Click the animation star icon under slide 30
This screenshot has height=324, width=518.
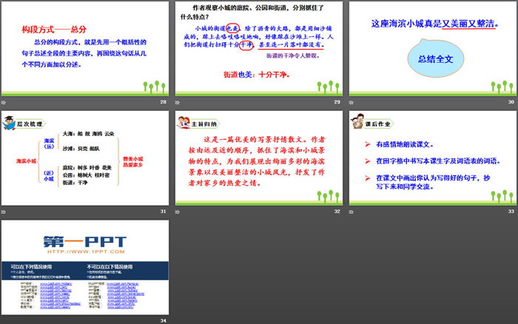click(351, 102)
